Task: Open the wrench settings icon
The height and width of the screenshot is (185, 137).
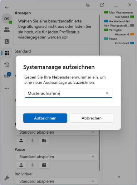Action: point(7,178)
